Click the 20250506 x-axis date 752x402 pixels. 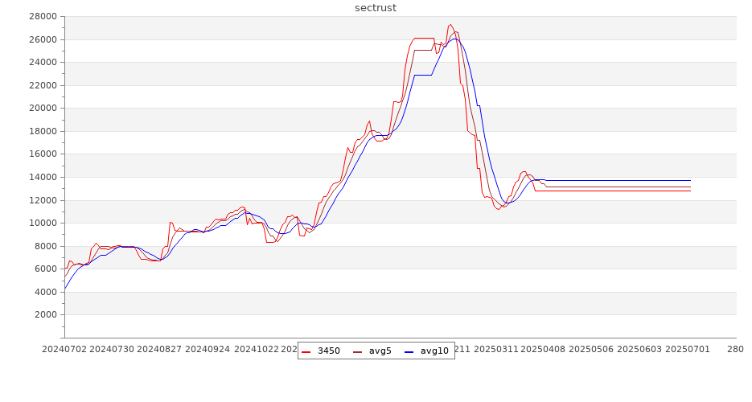[x=592, y=350]
